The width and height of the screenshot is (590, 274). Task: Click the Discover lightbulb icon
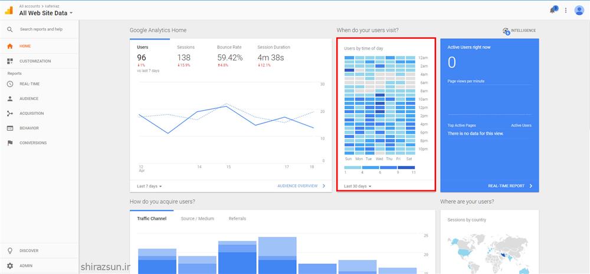[10, 250]
